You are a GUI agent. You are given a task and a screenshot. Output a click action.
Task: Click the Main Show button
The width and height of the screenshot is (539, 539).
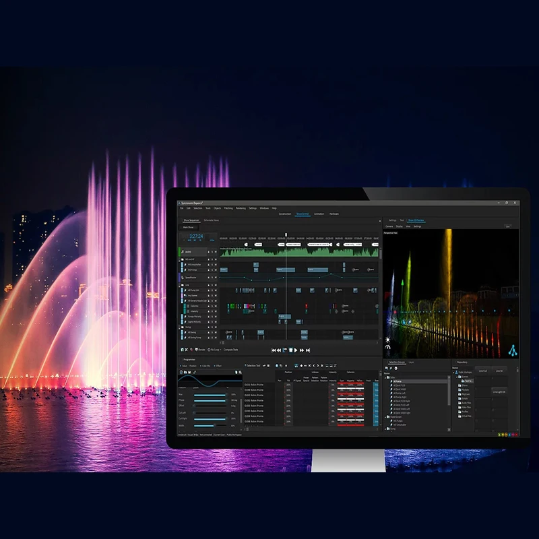pos(188,227)
